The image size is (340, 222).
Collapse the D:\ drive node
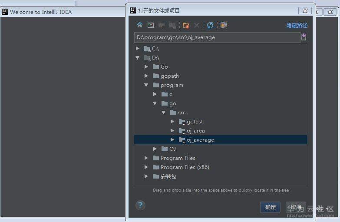click(x=138, y=58)
